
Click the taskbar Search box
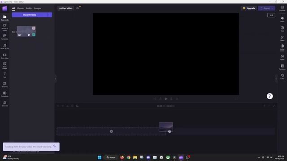point(111,157)
